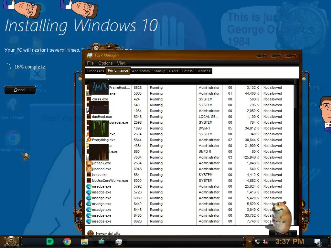This screenshot has width=331, height=248.
Task: Cancel the Windows 10 installation
Action: (20, 90)
